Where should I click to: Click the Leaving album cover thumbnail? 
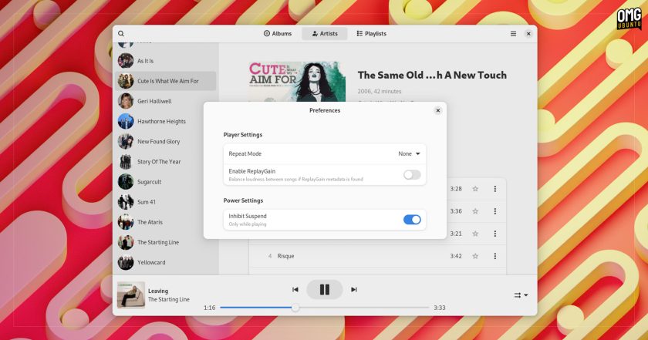[x=131, y=295]
